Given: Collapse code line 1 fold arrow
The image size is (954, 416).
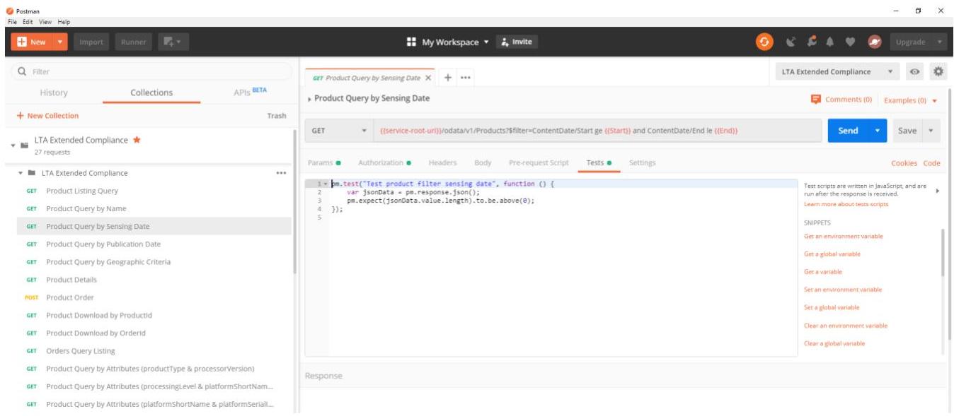Looking at the screenshot, I should (326, 184).
